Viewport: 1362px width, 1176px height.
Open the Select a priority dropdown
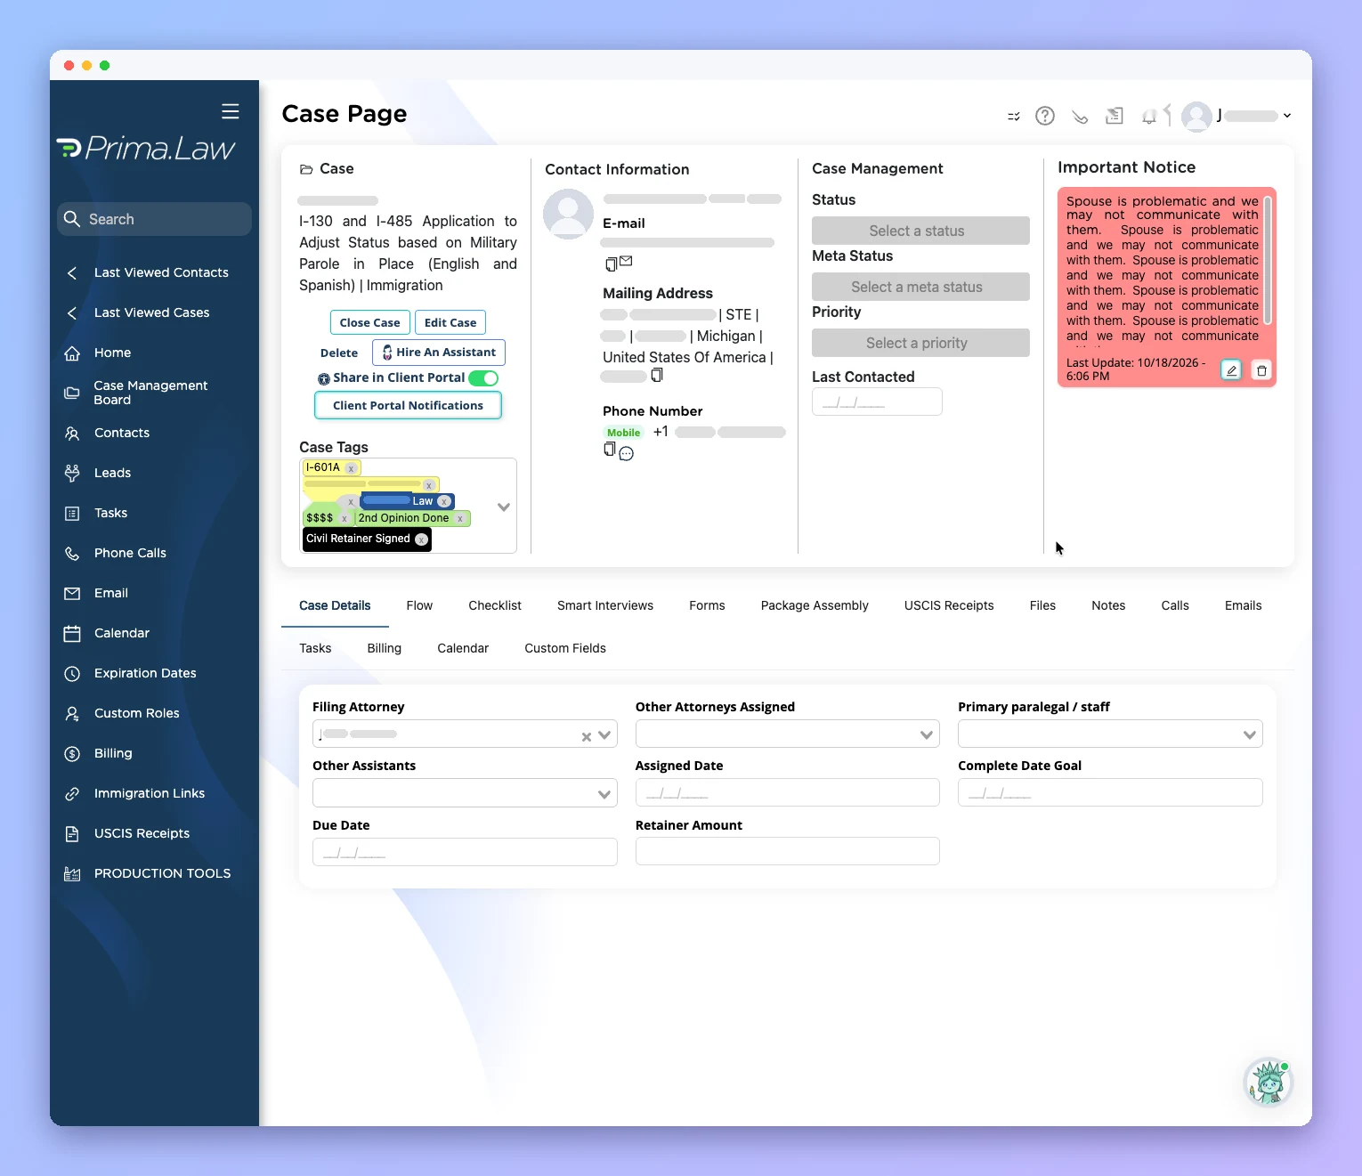pos(920,343)
